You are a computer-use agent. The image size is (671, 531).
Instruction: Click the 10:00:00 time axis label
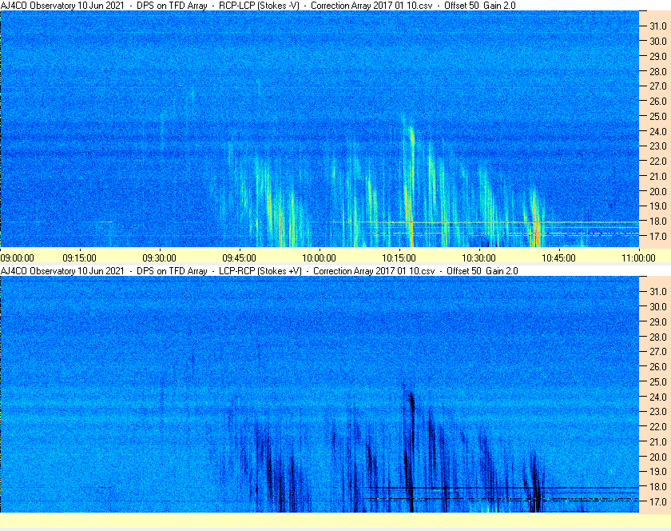click(x=319, y=258)
